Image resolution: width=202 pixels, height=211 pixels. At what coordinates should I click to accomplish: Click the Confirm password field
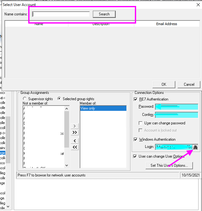click(x=177, y=115)
